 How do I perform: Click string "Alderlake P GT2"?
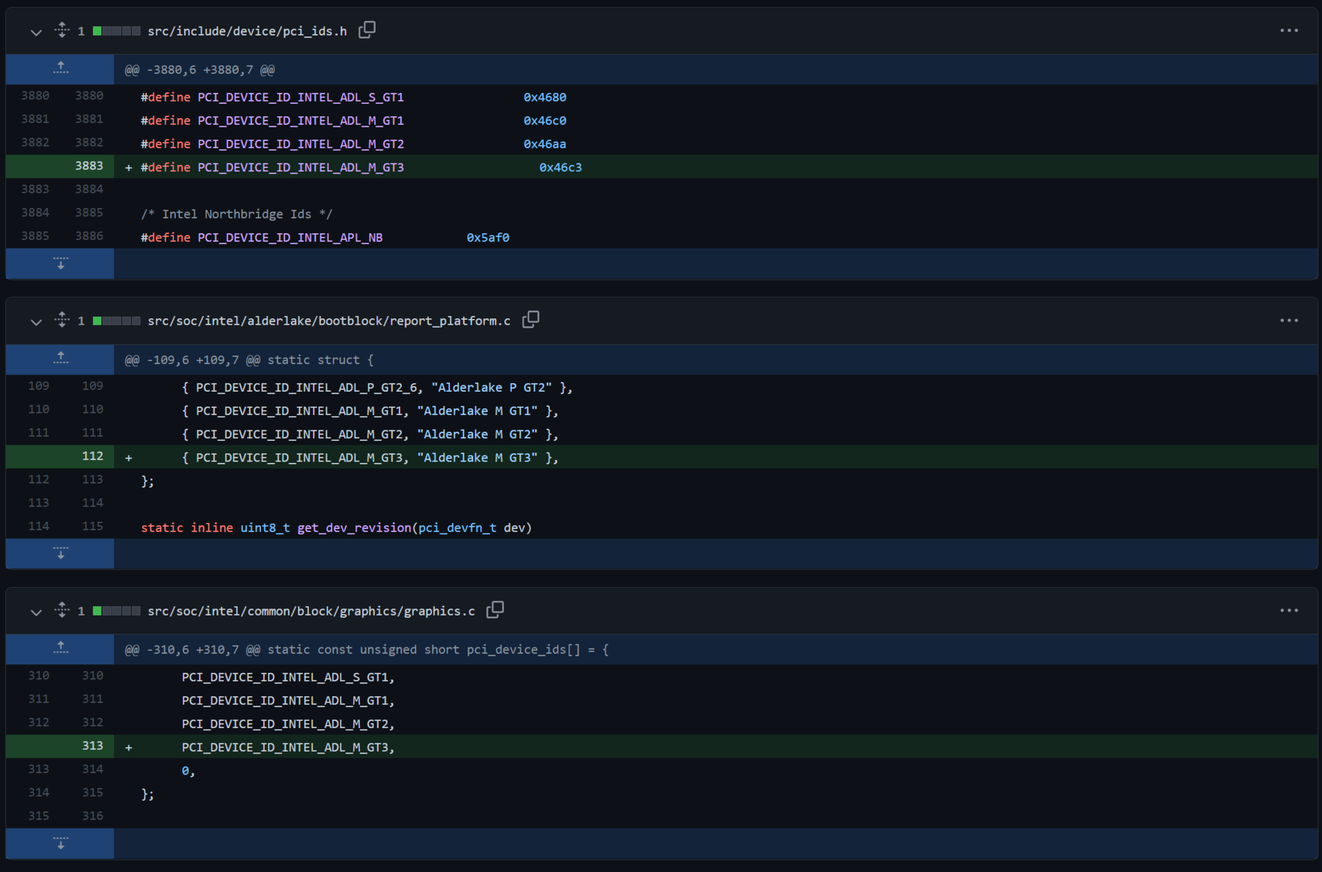pos(492,388)
